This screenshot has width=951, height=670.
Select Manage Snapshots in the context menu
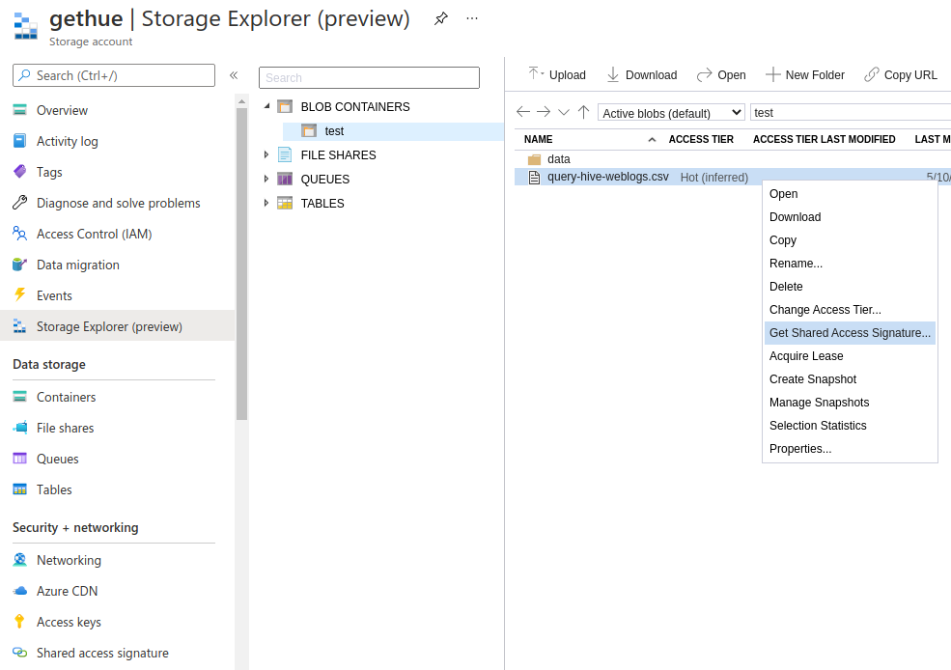pos(819,402)
